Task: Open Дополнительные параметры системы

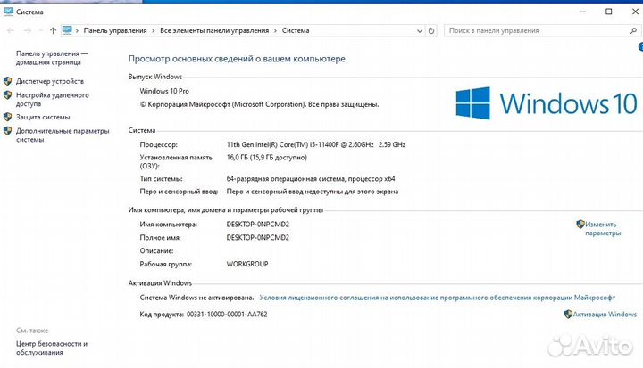Action: coord(63,135)
